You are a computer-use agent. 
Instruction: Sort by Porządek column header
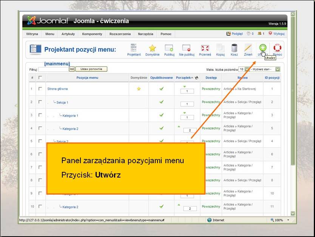coord(183,78)
